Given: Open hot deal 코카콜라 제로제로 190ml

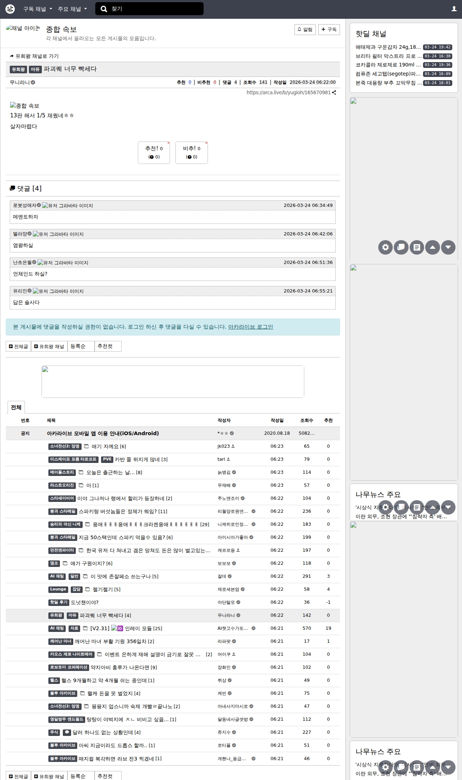Looking at the screenshot, I should pos(388,65).
